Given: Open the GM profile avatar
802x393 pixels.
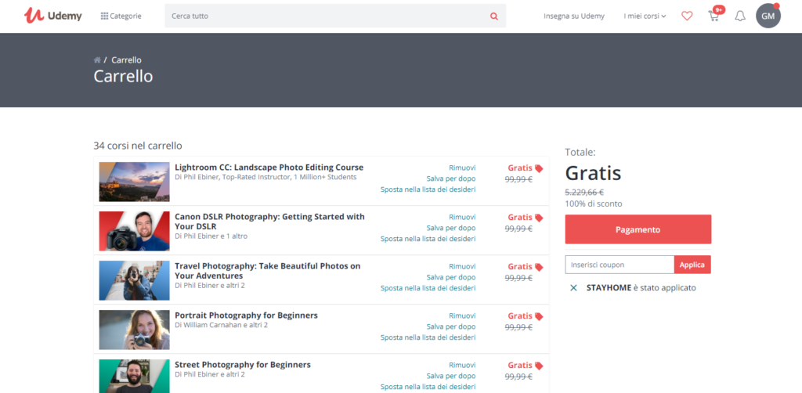Looking at the screenshot, I should (x=768, y=16).
